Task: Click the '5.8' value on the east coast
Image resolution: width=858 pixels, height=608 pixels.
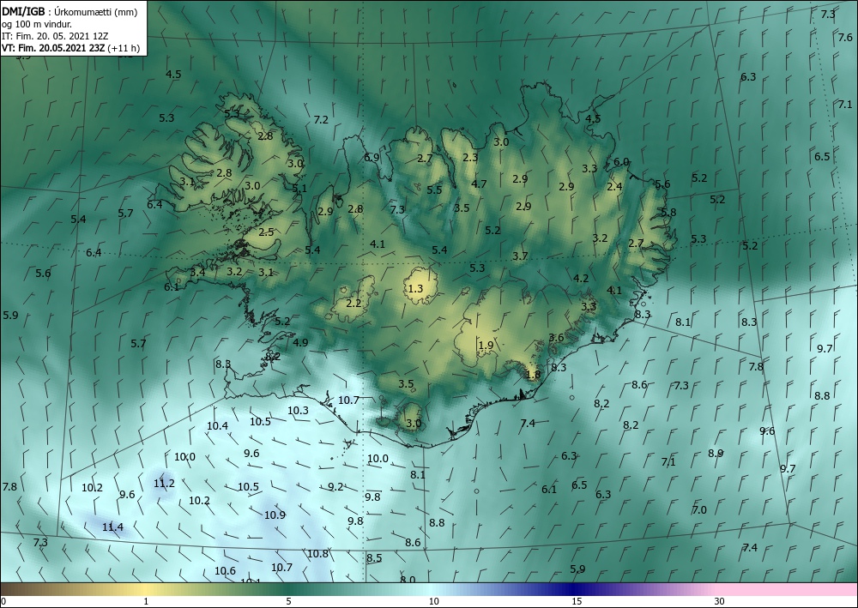Action: pos(668,212)
